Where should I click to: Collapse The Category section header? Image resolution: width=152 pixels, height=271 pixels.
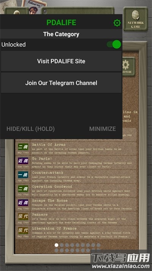61,34
